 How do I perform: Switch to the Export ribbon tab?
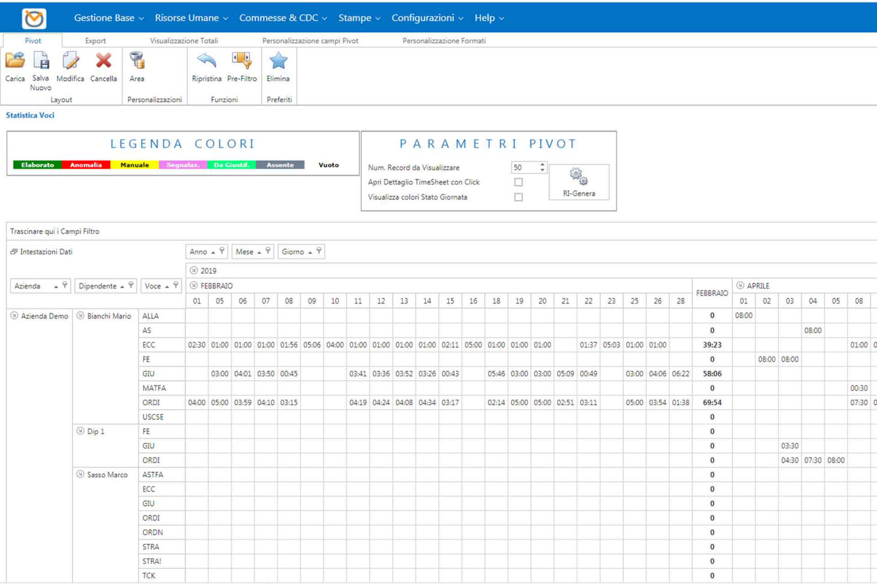pos(96,41)
